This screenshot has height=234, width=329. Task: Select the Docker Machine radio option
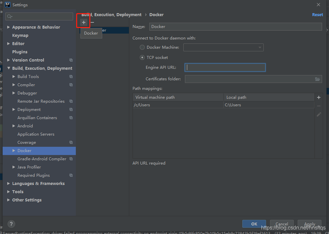[x=142, y=47]
